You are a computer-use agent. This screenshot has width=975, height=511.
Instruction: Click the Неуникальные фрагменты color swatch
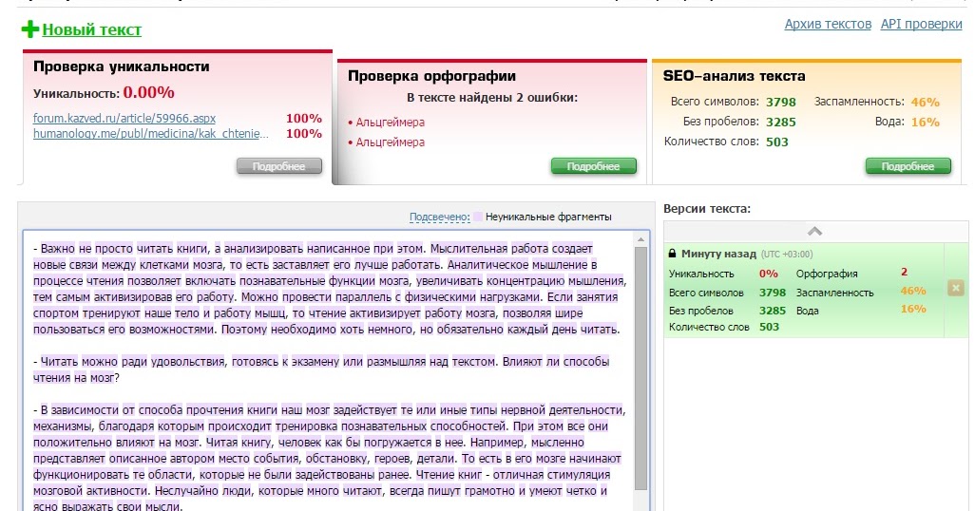(478, 217)
